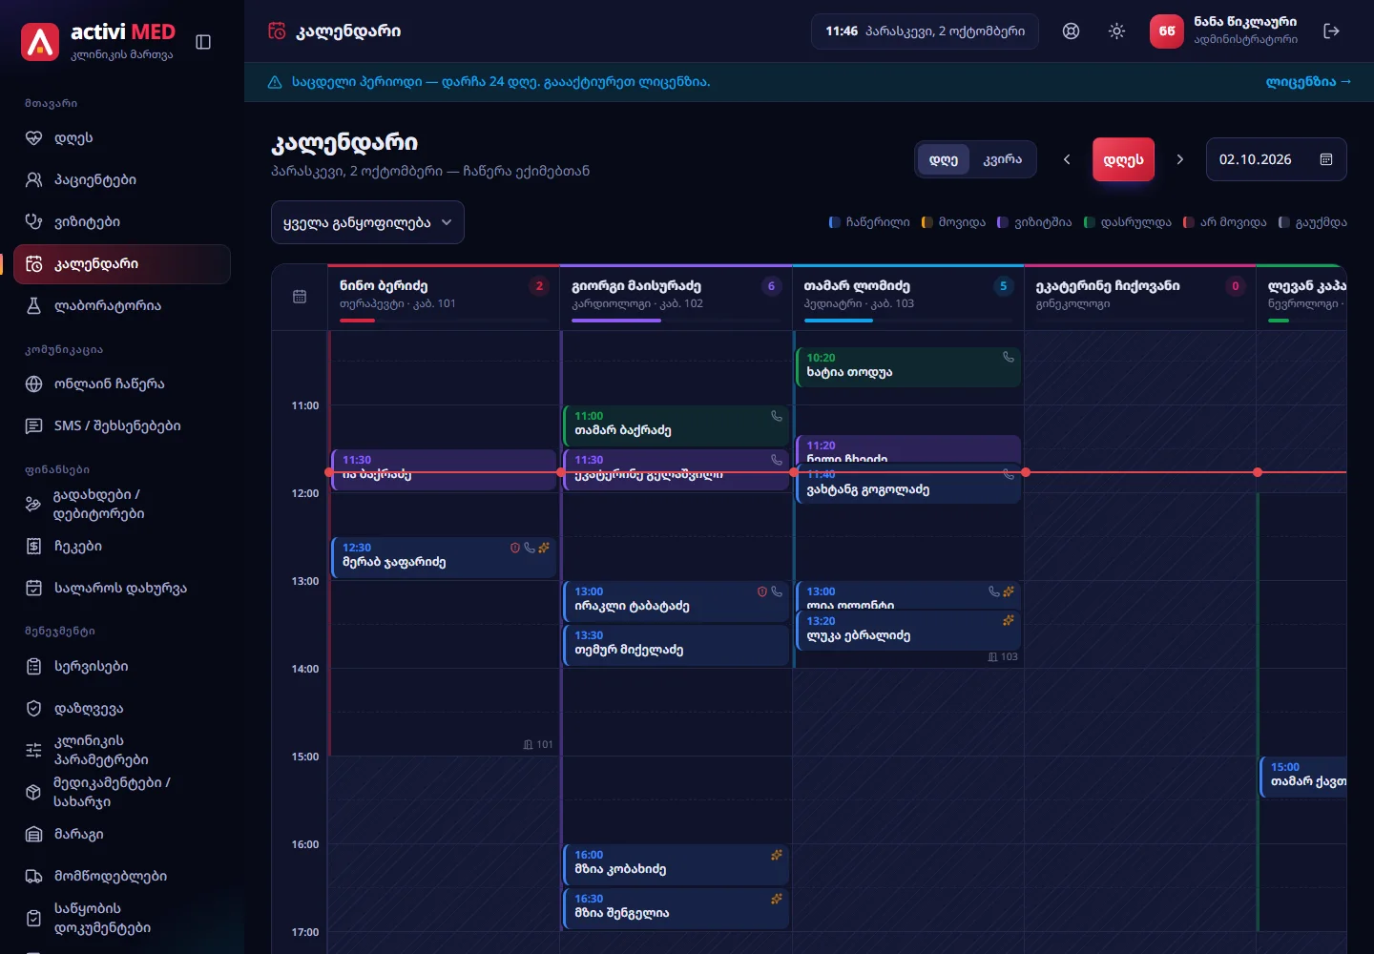Open ონლაინ ჩაწერა in the sidebar
The image size is (1374, 954).
(122, 384)
